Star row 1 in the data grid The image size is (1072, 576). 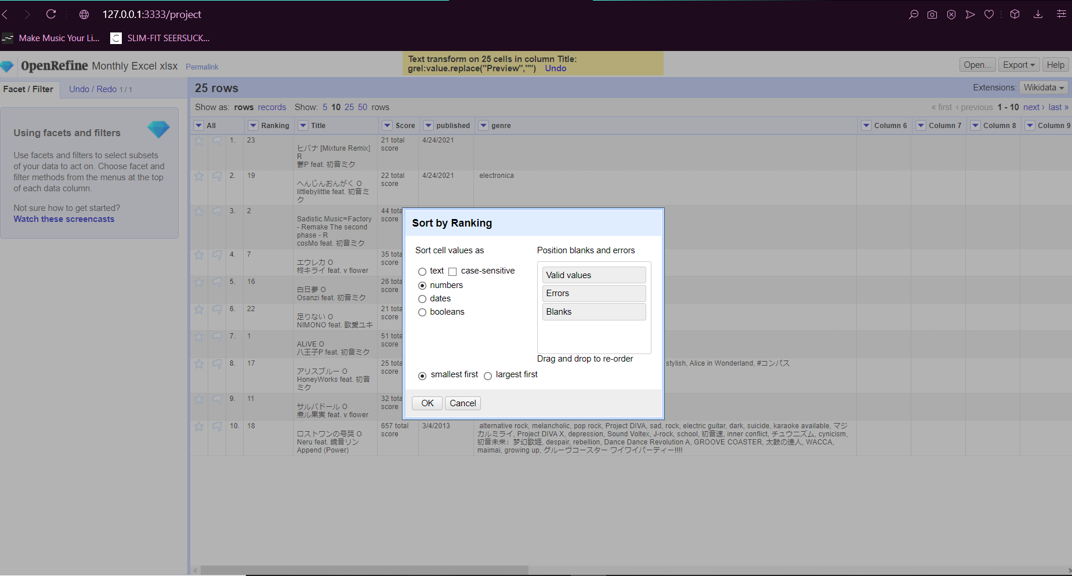[x=199, y=141]
